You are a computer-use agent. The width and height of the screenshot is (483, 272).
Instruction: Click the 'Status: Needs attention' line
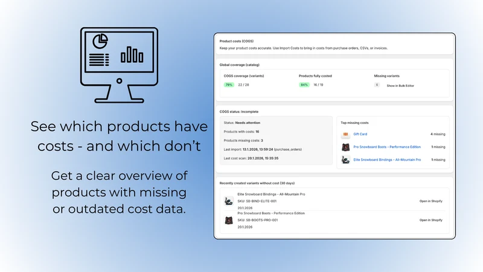click(242, 123)
